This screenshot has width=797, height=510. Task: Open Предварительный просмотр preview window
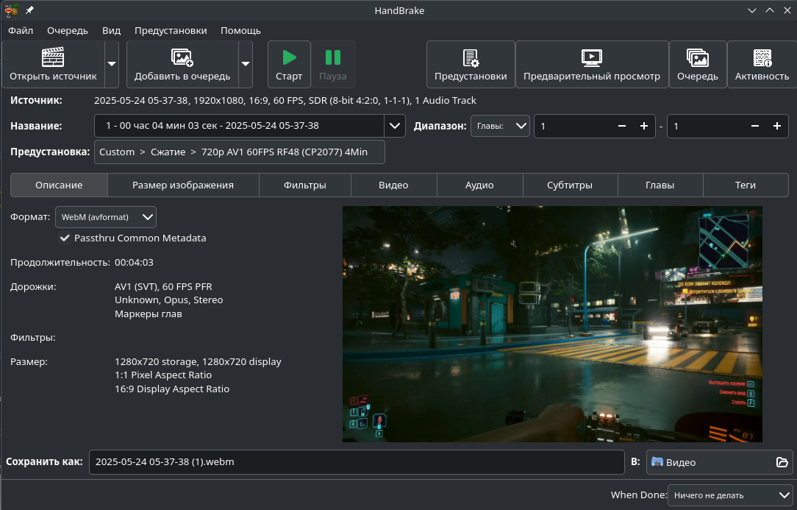click(x=592, y=65)
